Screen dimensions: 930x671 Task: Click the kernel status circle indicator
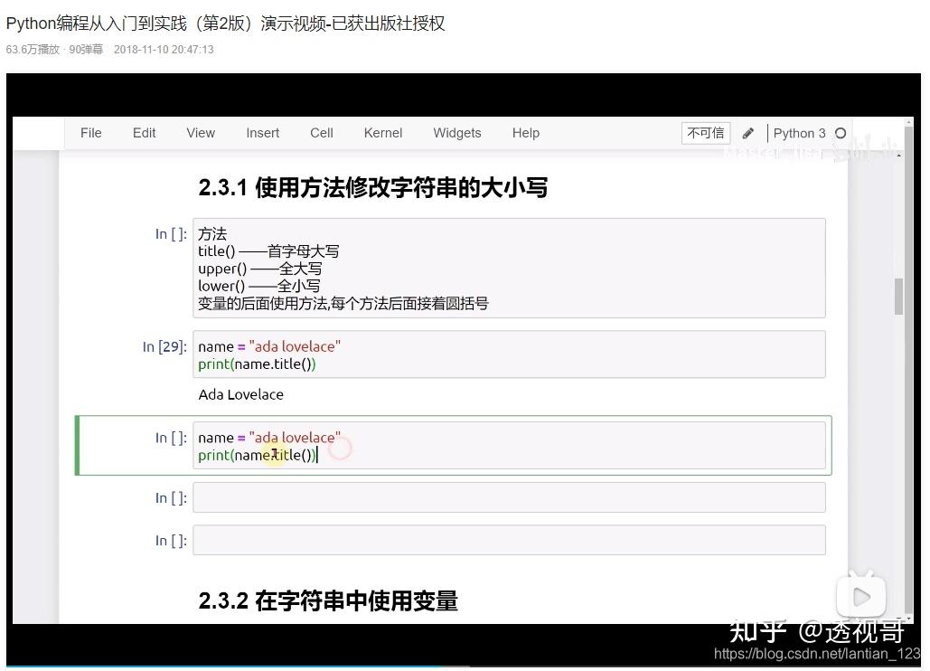click(841, 132)
